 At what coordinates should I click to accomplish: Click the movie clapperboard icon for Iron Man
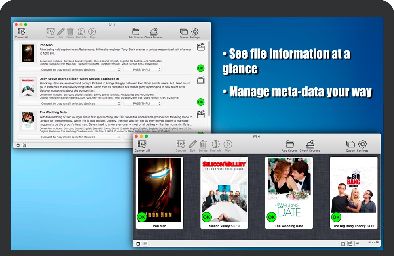pos(201,47)
